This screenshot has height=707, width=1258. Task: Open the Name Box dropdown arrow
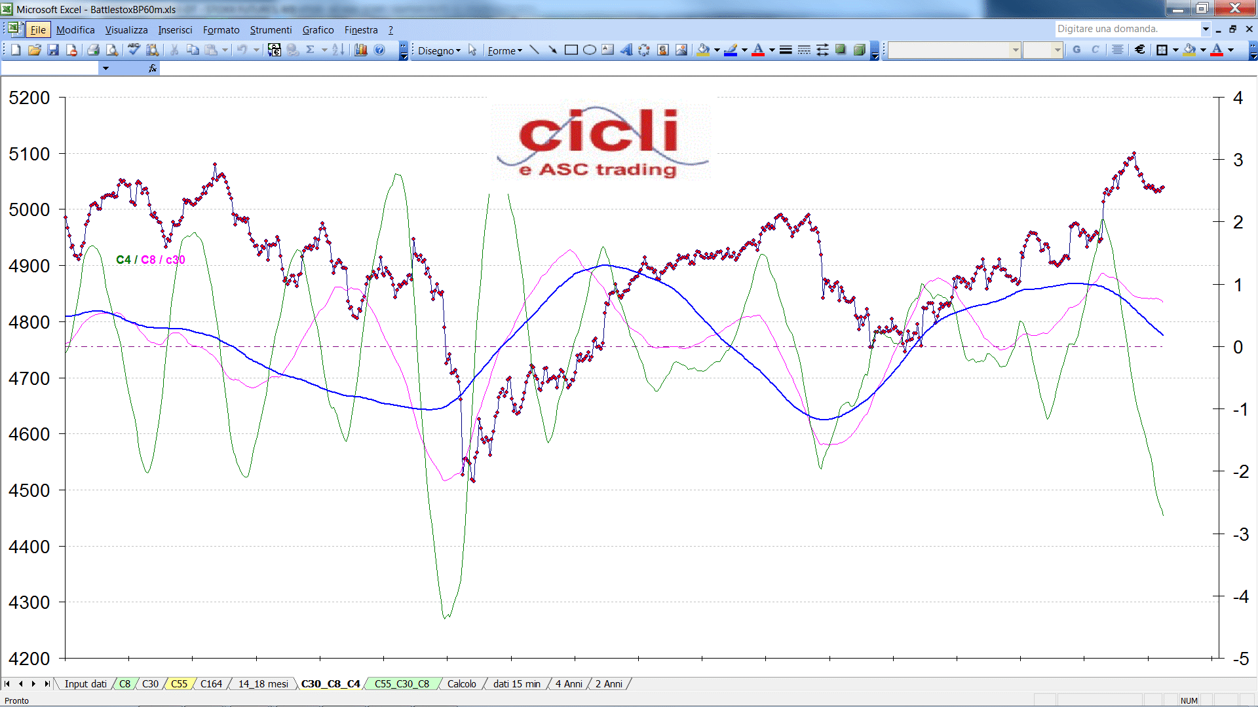pyautogui.click(x=105, y=68)
